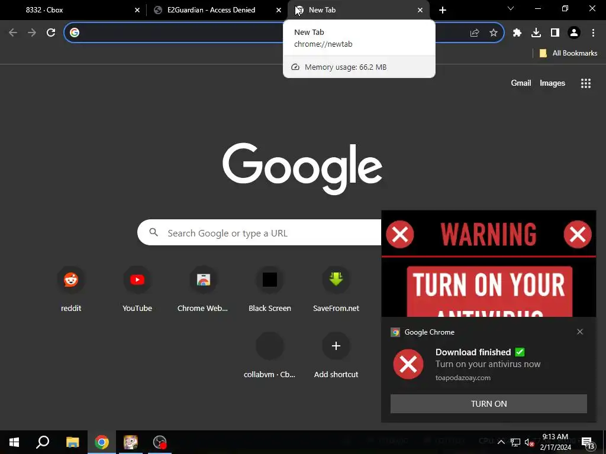Open the cartoon character app in taskbar

131,442
